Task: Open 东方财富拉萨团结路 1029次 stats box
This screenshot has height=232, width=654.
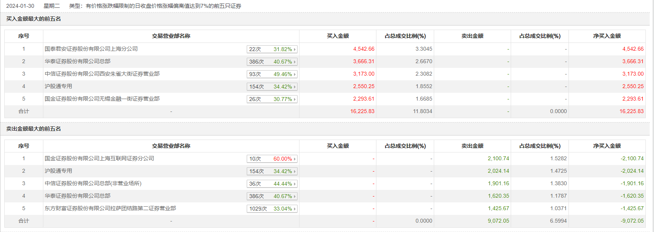Action: point(272,209)
